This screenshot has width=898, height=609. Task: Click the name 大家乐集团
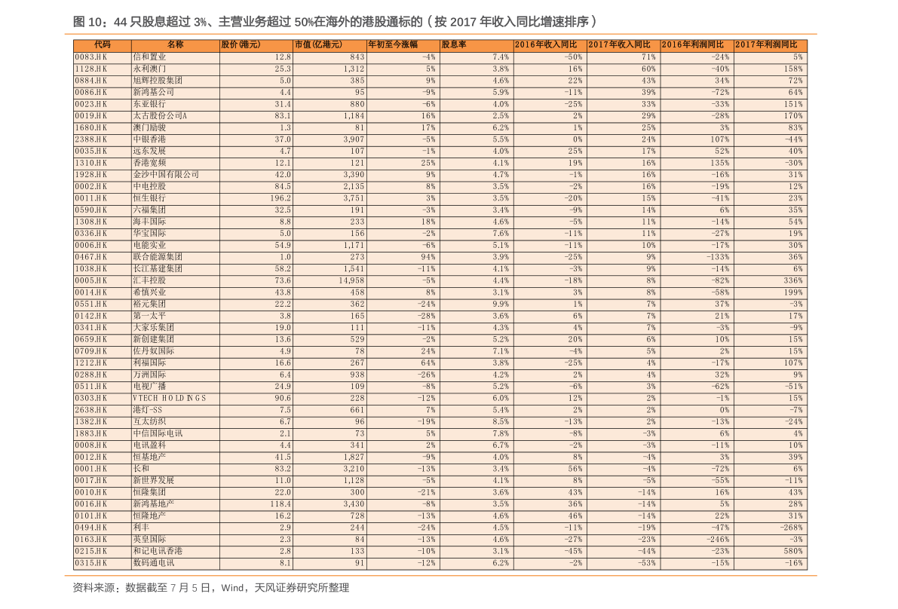click(154, 327)
